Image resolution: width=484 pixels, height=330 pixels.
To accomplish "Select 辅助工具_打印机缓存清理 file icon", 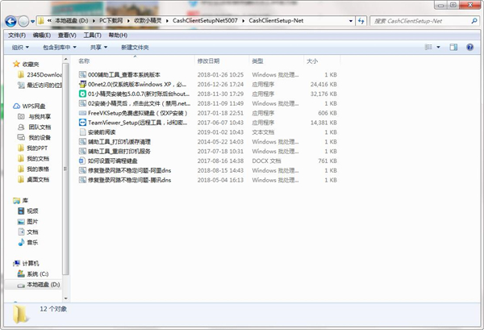I will coord(82,141).
